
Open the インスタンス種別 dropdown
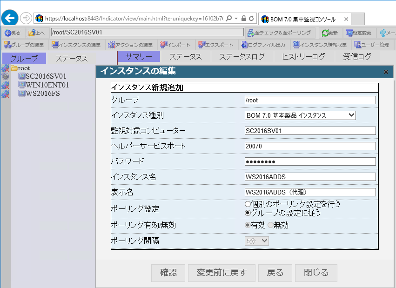tap(300, 115)
